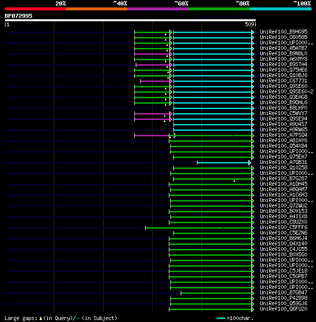This screenshot has height=322, width=316.
Task: Click the yellow gap marker on B7G287 row
Action: (234, 181)
